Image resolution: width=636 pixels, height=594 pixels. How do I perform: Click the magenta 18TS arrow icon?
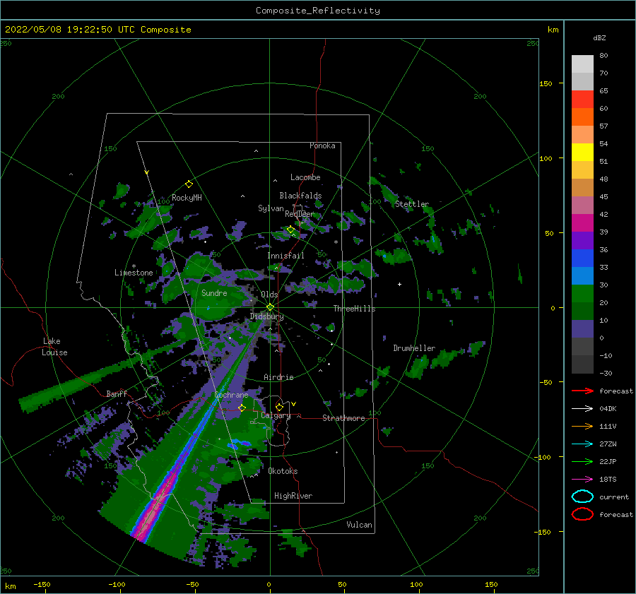(x=582, y=480)
